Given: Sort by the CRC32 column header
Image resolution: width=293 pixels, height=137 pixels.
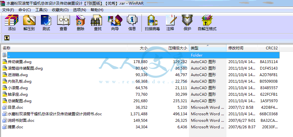Looking at the screenshot, I should (269, 48).
